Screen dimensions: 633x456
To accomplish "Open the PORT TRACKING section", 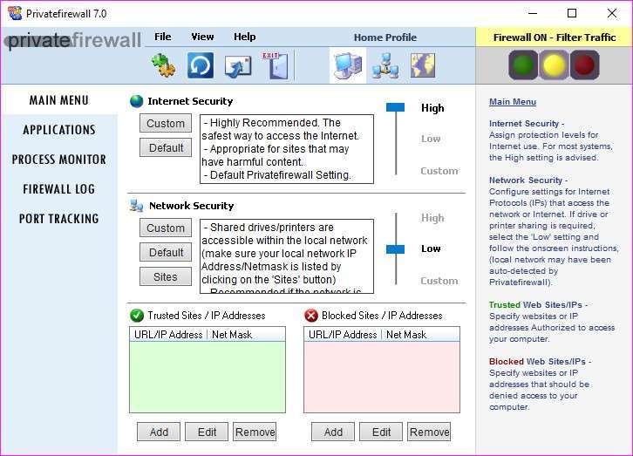I will (59, 219).
